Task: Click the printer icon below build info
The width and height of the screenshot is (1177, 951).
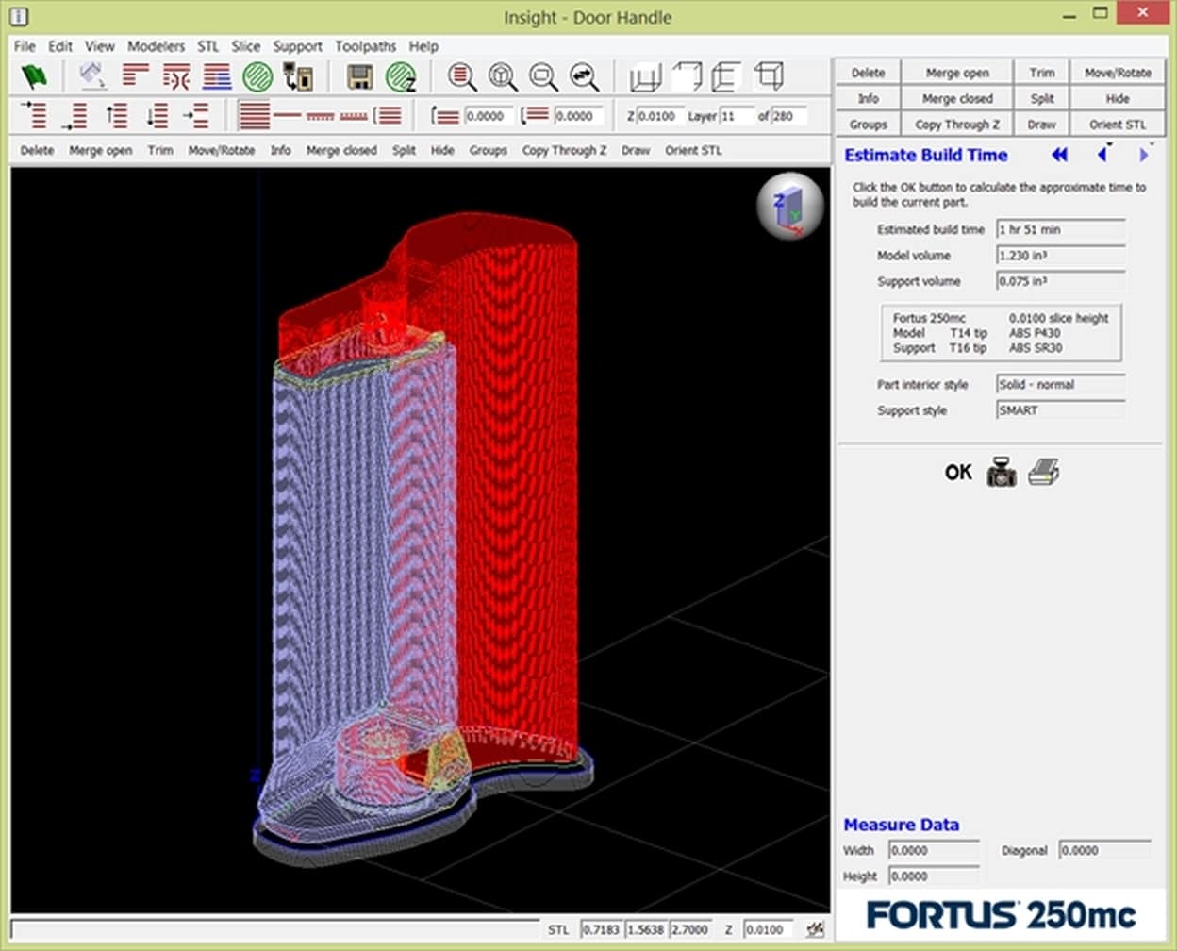Action: [1043, 472]
